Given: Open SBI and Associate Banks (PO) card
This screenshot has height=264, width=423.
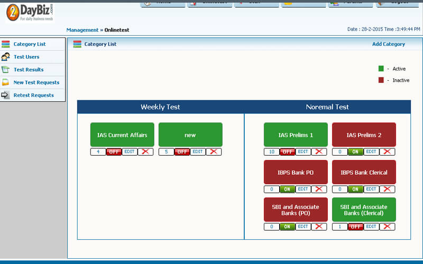Looking at the screenshot, I should [296, 210].
